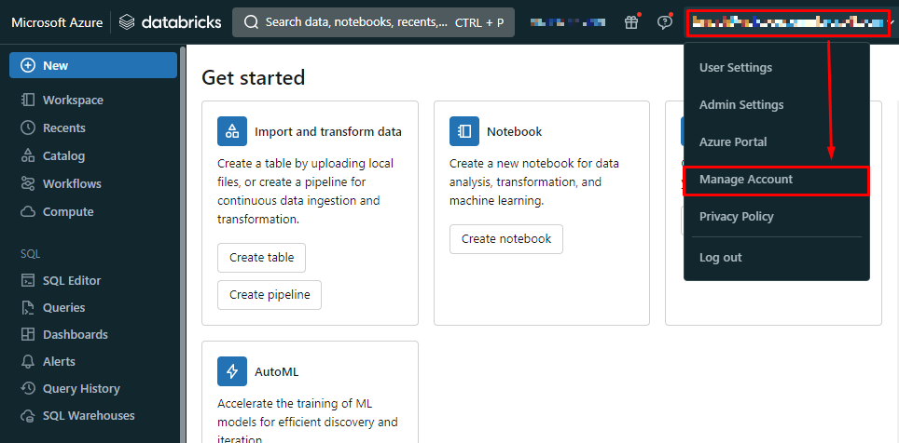This screenshot has width=899, height=443.
Task: Open Recents from the sidebar
Action: 63,128
